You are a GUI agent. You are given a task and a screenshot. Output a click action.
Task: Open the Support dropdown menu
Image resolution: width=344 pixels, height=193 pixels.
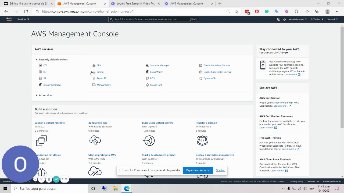332,19
